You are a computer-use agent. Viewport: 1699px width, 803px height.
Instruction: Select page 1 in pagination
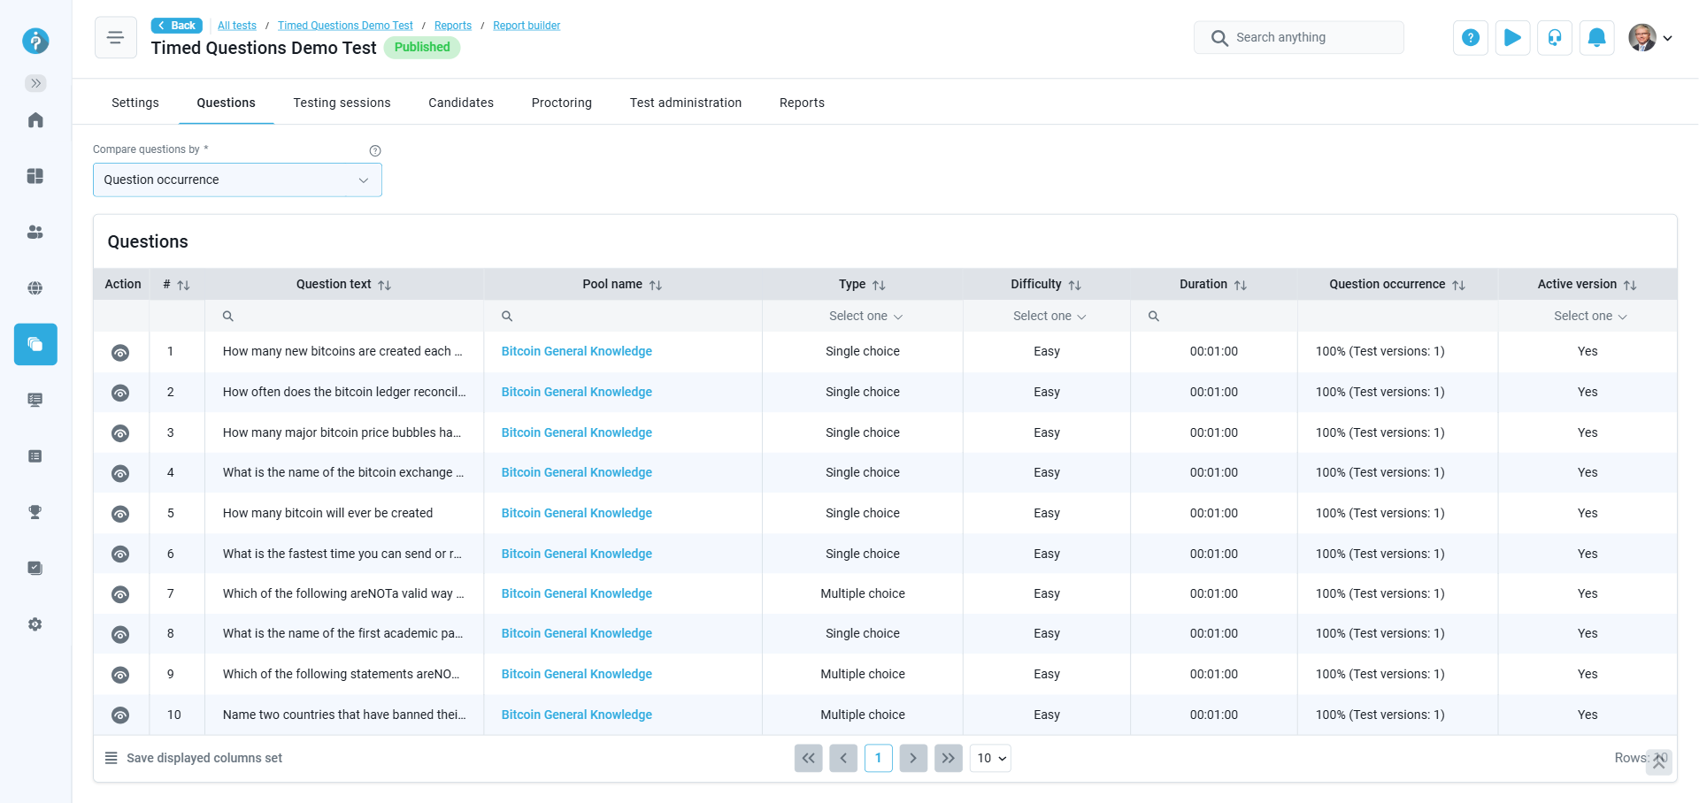pos(879,758)
